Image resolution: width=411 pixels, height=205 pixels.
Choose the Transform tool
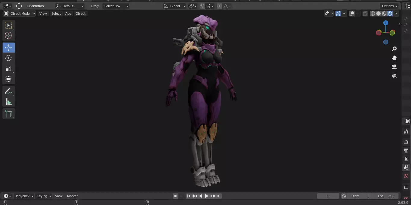tap(8, 79)
